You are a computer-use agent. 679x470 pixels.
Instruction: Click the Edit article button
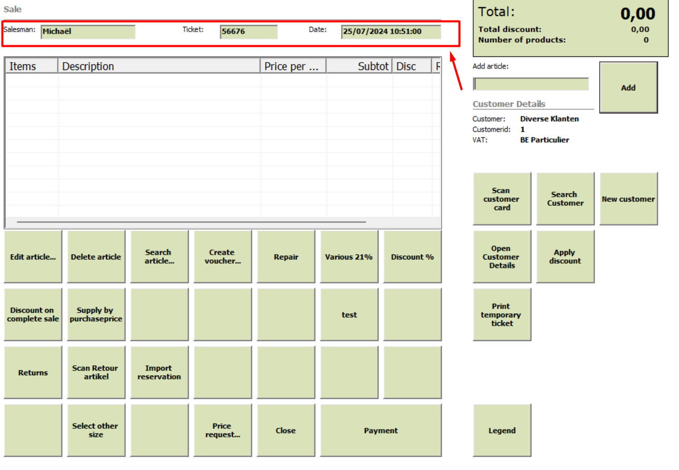pos(33,257)
